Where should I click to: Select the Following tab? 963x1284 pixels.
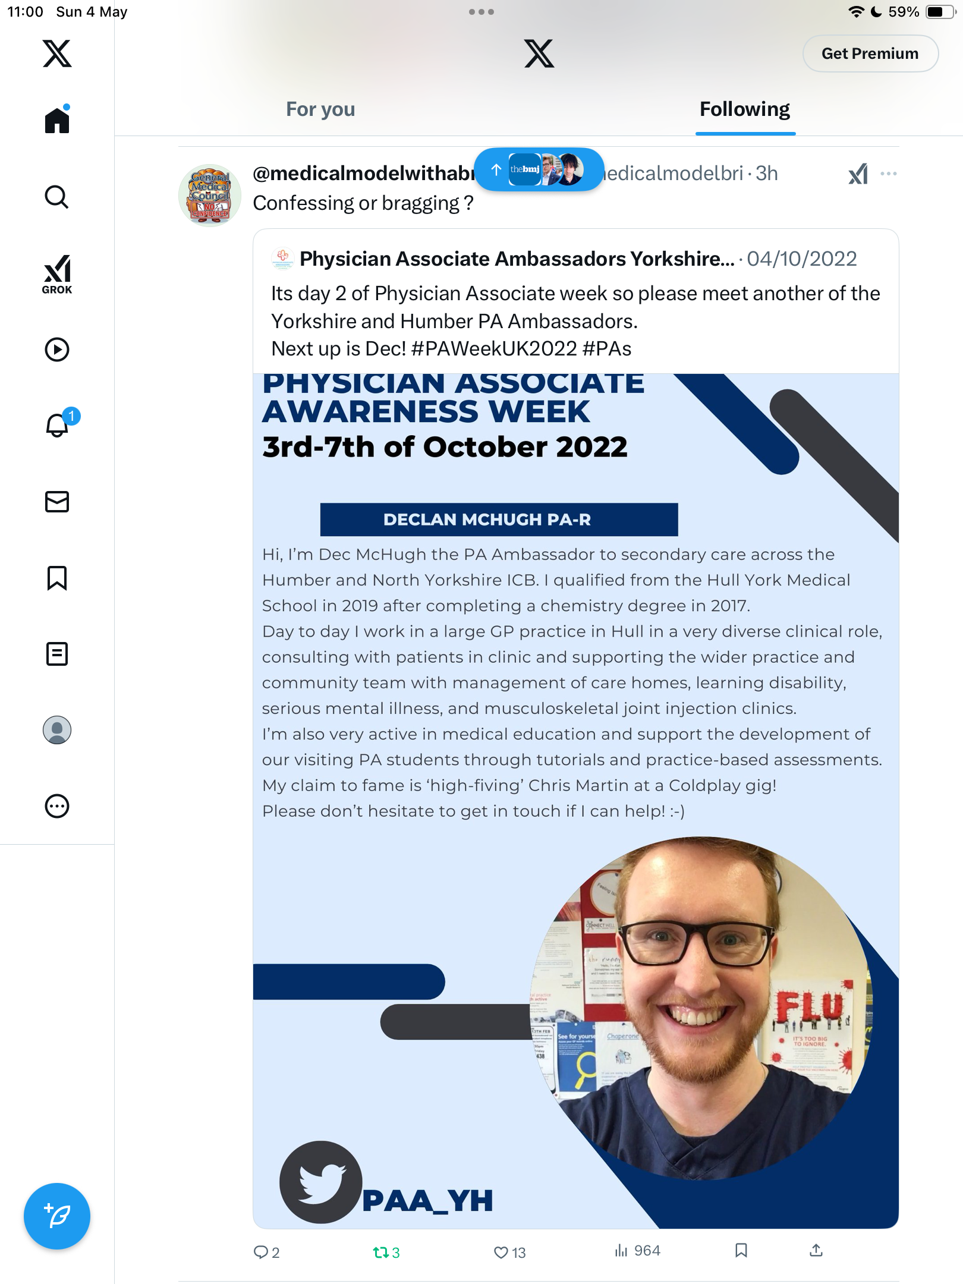point(745,109)
